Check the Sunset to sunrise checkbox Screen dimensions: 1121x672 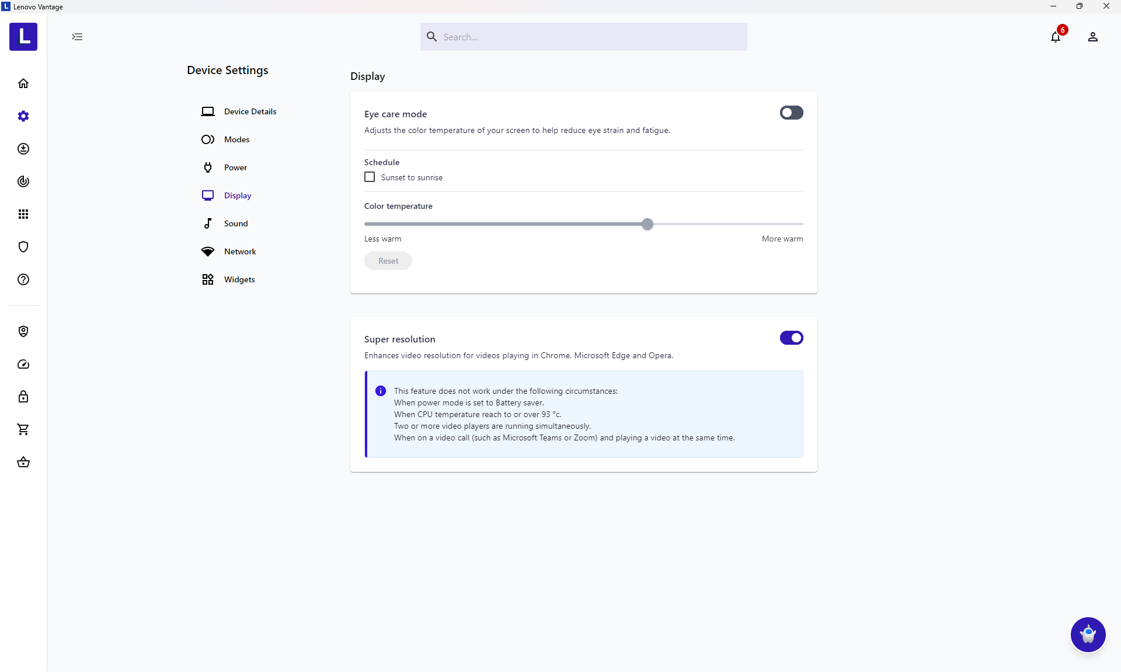point(370,177)
